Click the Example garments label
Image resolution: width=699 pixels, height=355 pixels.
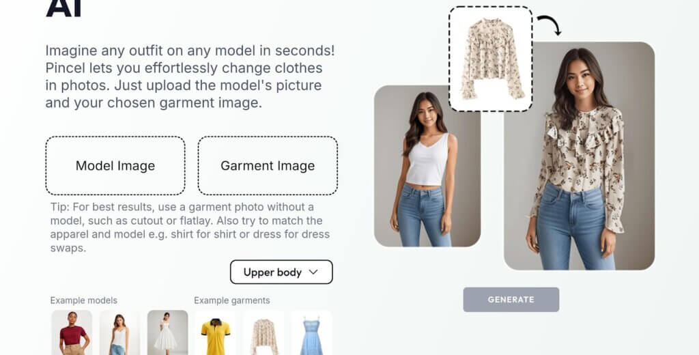tap(232, 300)
